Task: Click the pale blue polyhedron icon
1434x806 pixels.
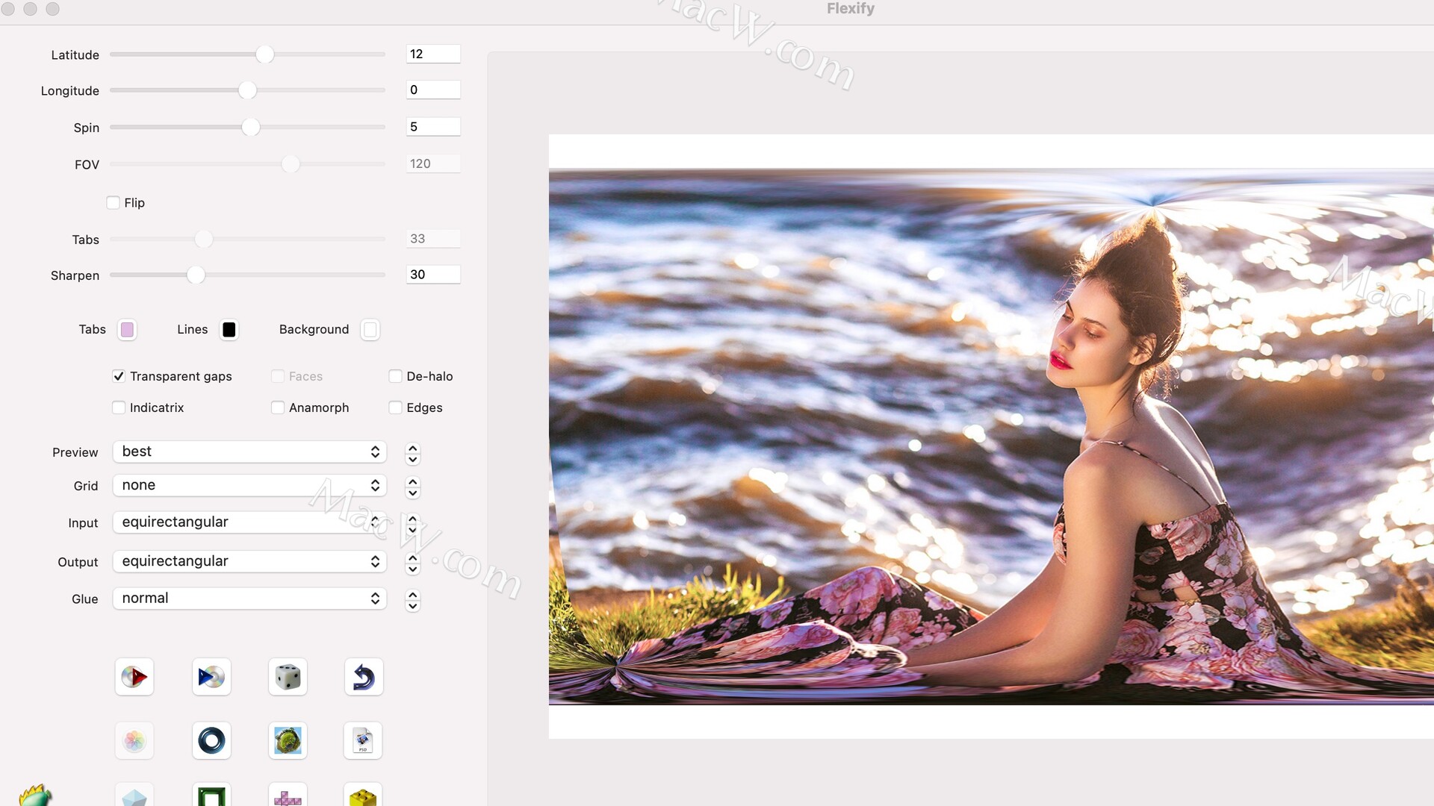Action: click(x=134, y=796)
